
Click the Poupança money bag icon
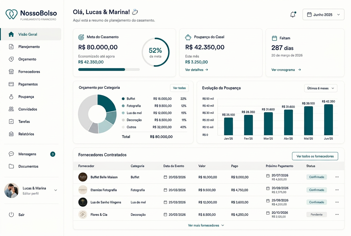[11, 97]
